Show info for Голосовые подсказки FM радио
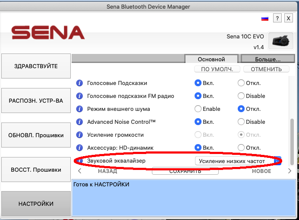 (79, 96)
